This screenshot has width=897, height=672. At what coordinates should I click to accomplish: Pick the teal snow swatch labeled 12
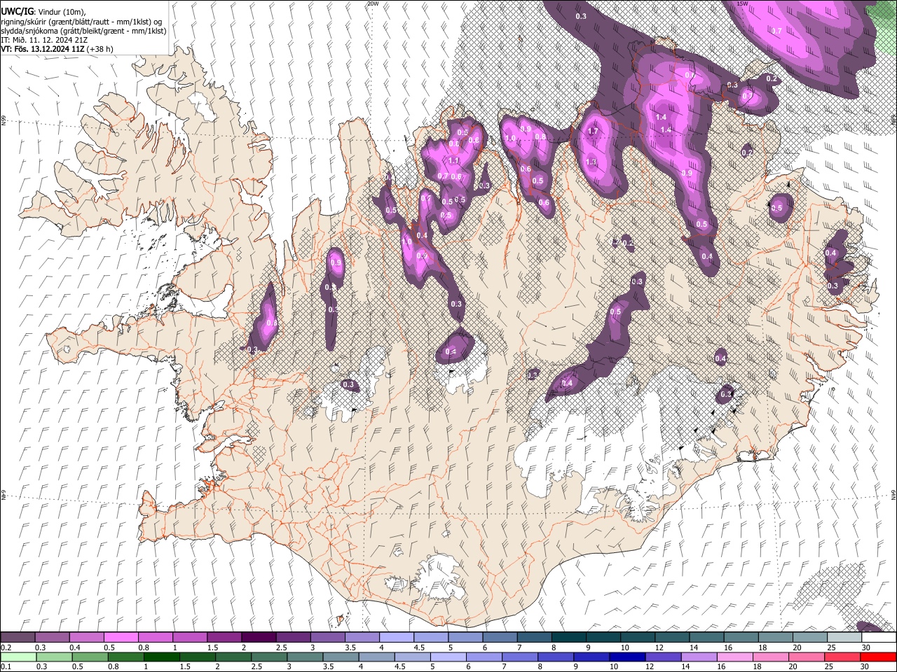tap(672, 637)
